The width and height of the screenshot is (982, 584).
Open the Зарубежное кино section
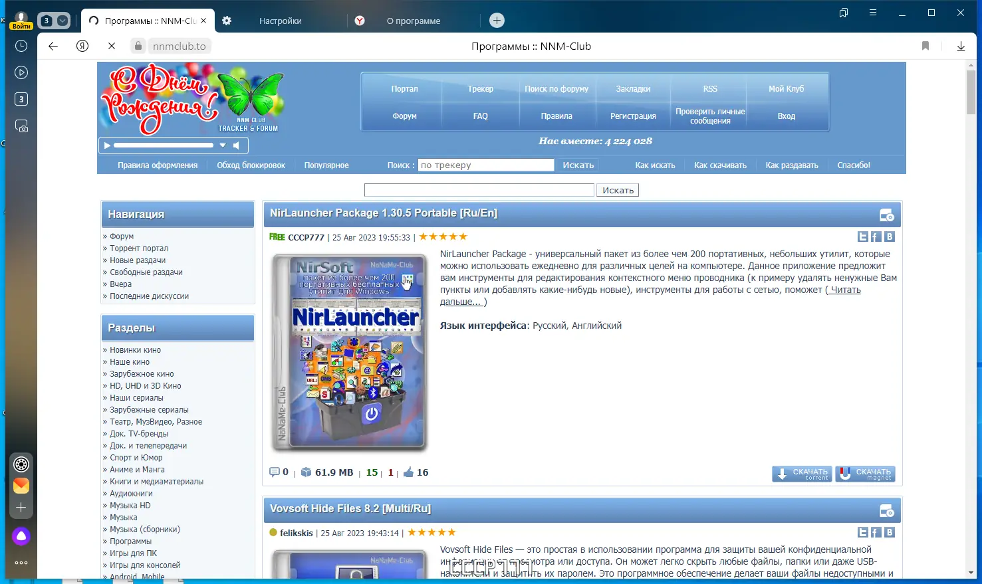[x=142, y=374]
